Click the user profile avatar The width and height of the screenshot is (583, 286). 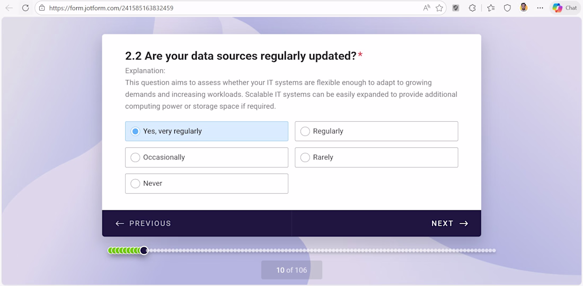[x=524, y=8]
